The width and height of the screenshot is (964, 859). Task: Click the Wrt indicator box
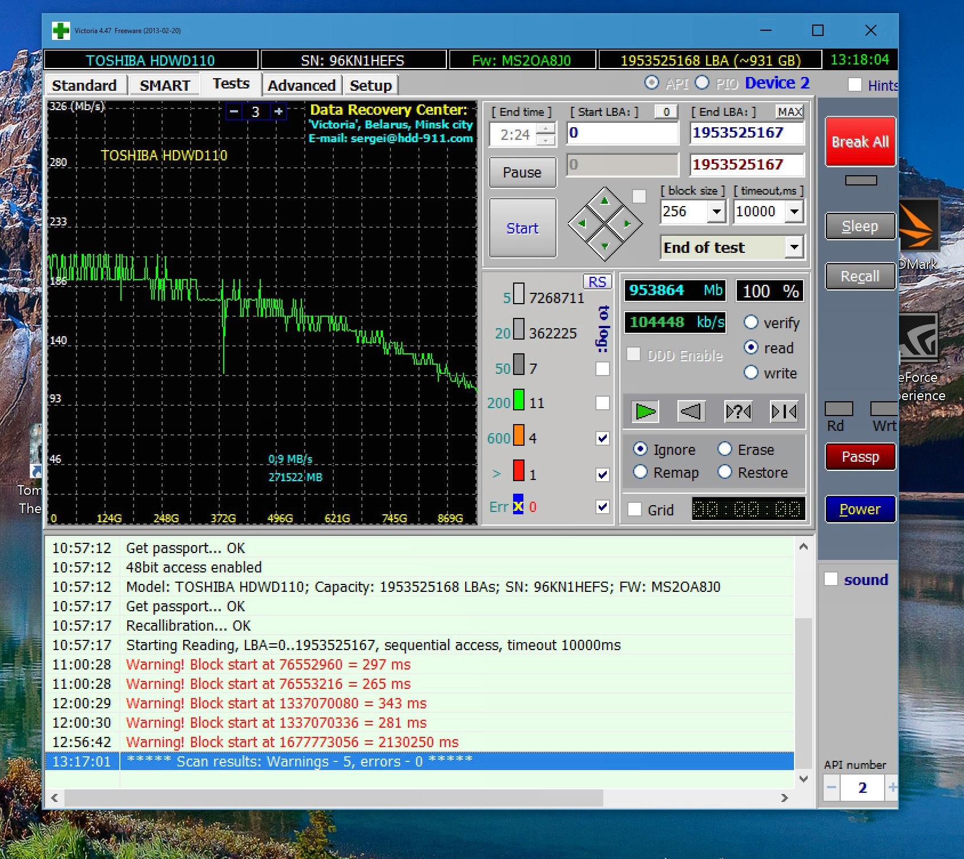(884, 409)
